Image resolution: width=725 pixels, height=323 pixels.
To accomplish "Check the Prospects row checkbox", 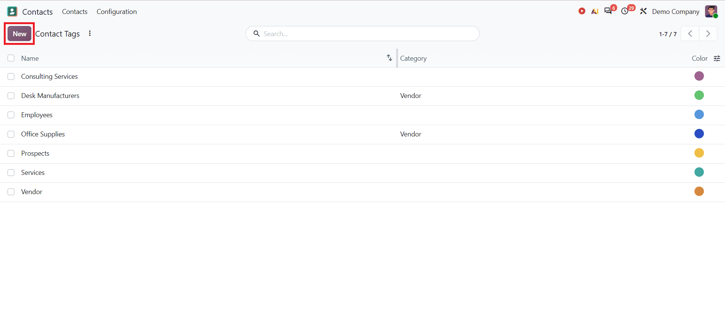I will (x=11, y=153).
